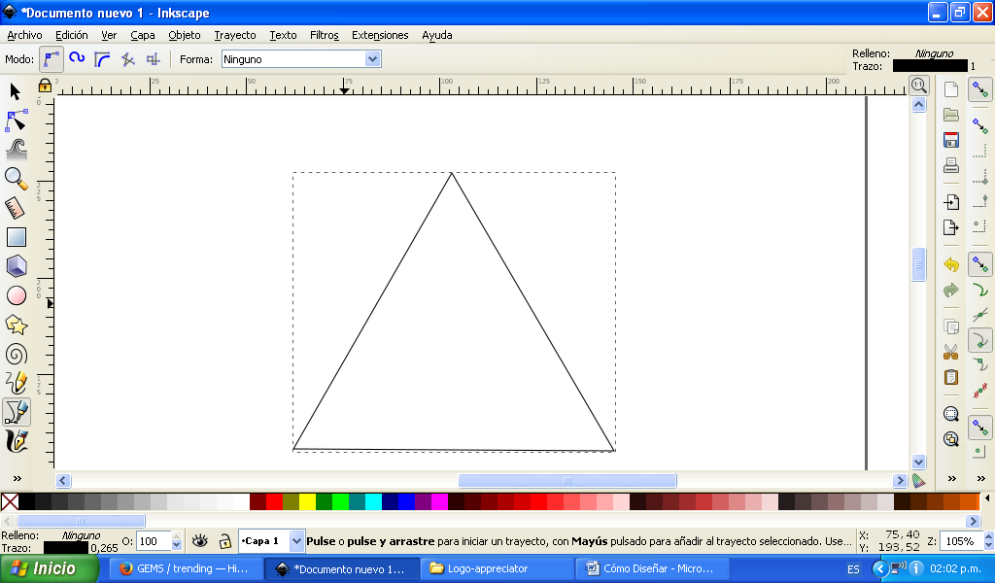The height and width of the screenshot is (583, 995).
Task: Click the Import file icon
Action: [950, 202]
